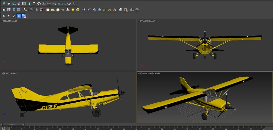273x130 pixels.
Task: Open the [Left] viewport label menu
Action: [x=7, y=74]
